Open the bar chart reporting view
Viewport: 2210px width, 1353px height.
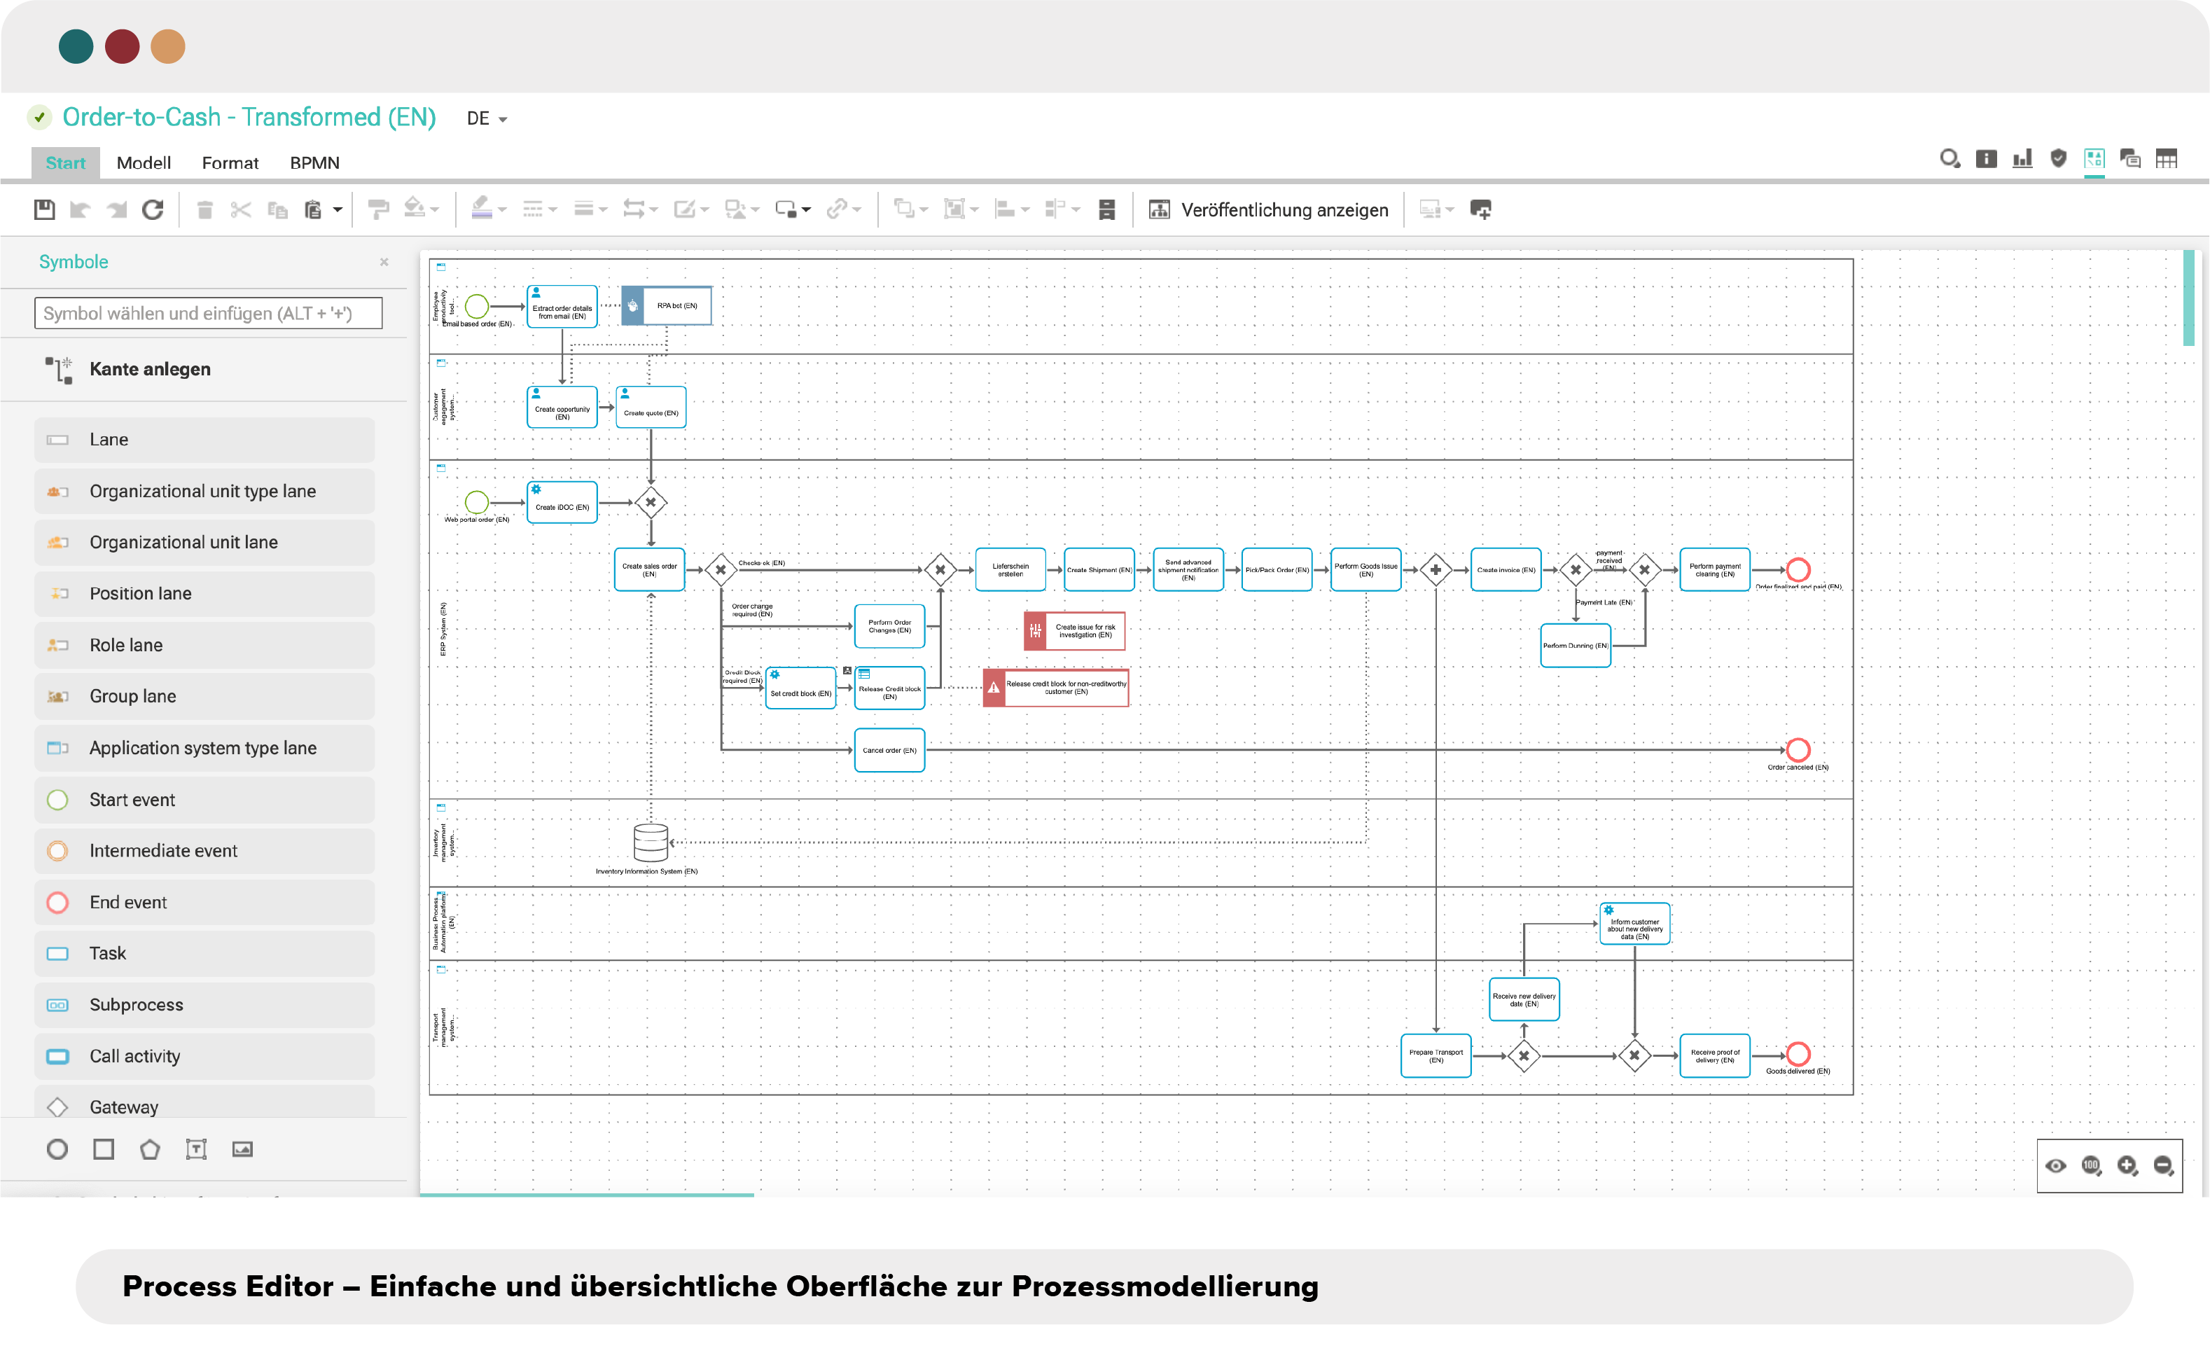click(2022, 160)
